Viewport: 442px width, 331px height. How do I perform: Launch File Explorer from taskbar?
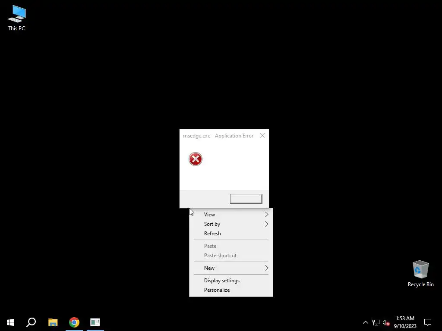[53, 322]
